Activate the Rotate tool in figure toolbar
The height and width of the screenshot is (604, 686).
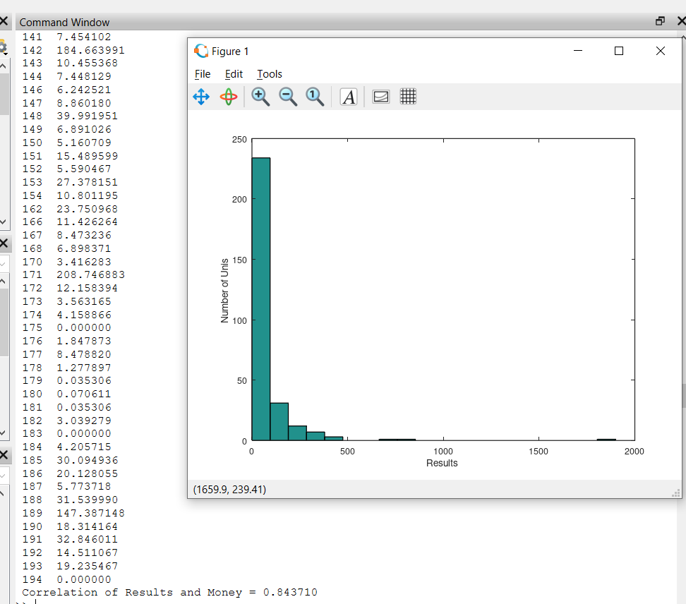point(229,97)
